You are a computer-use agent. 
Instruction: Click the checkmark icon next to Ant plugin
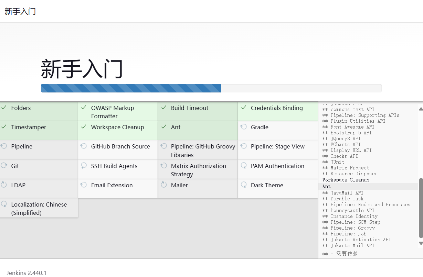[x=163, y=127]
